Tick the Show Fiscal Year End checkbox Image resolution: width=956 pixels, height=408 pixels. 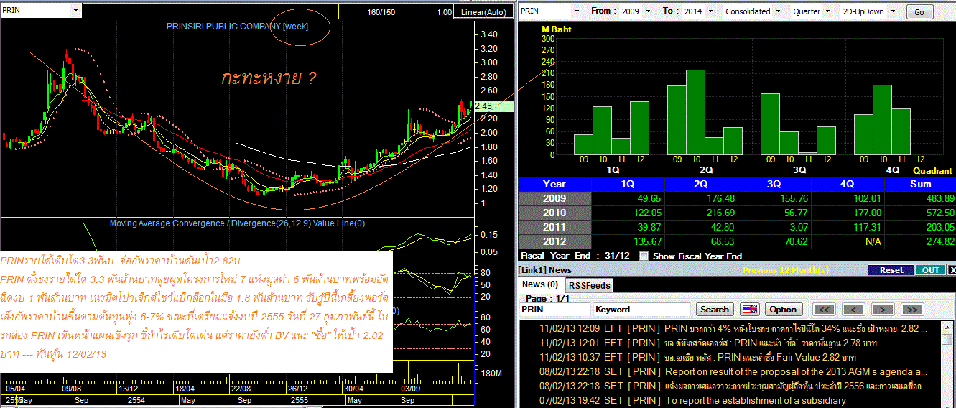pyautogui.click(x=644, y=256)
